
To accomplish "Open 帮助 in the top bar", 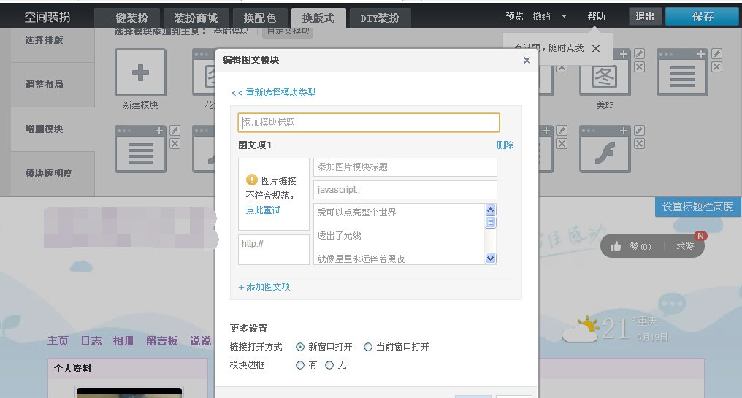I will pyautogui.click(x=596, y=17).
